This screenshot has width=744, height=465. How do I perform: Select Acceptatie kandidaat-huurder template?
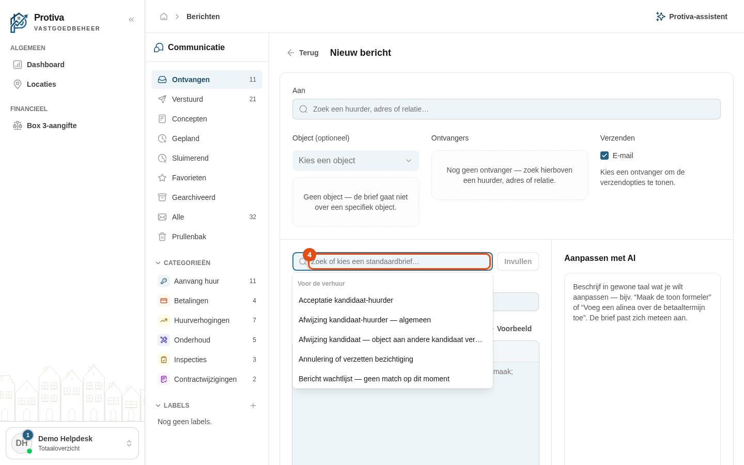393,300
